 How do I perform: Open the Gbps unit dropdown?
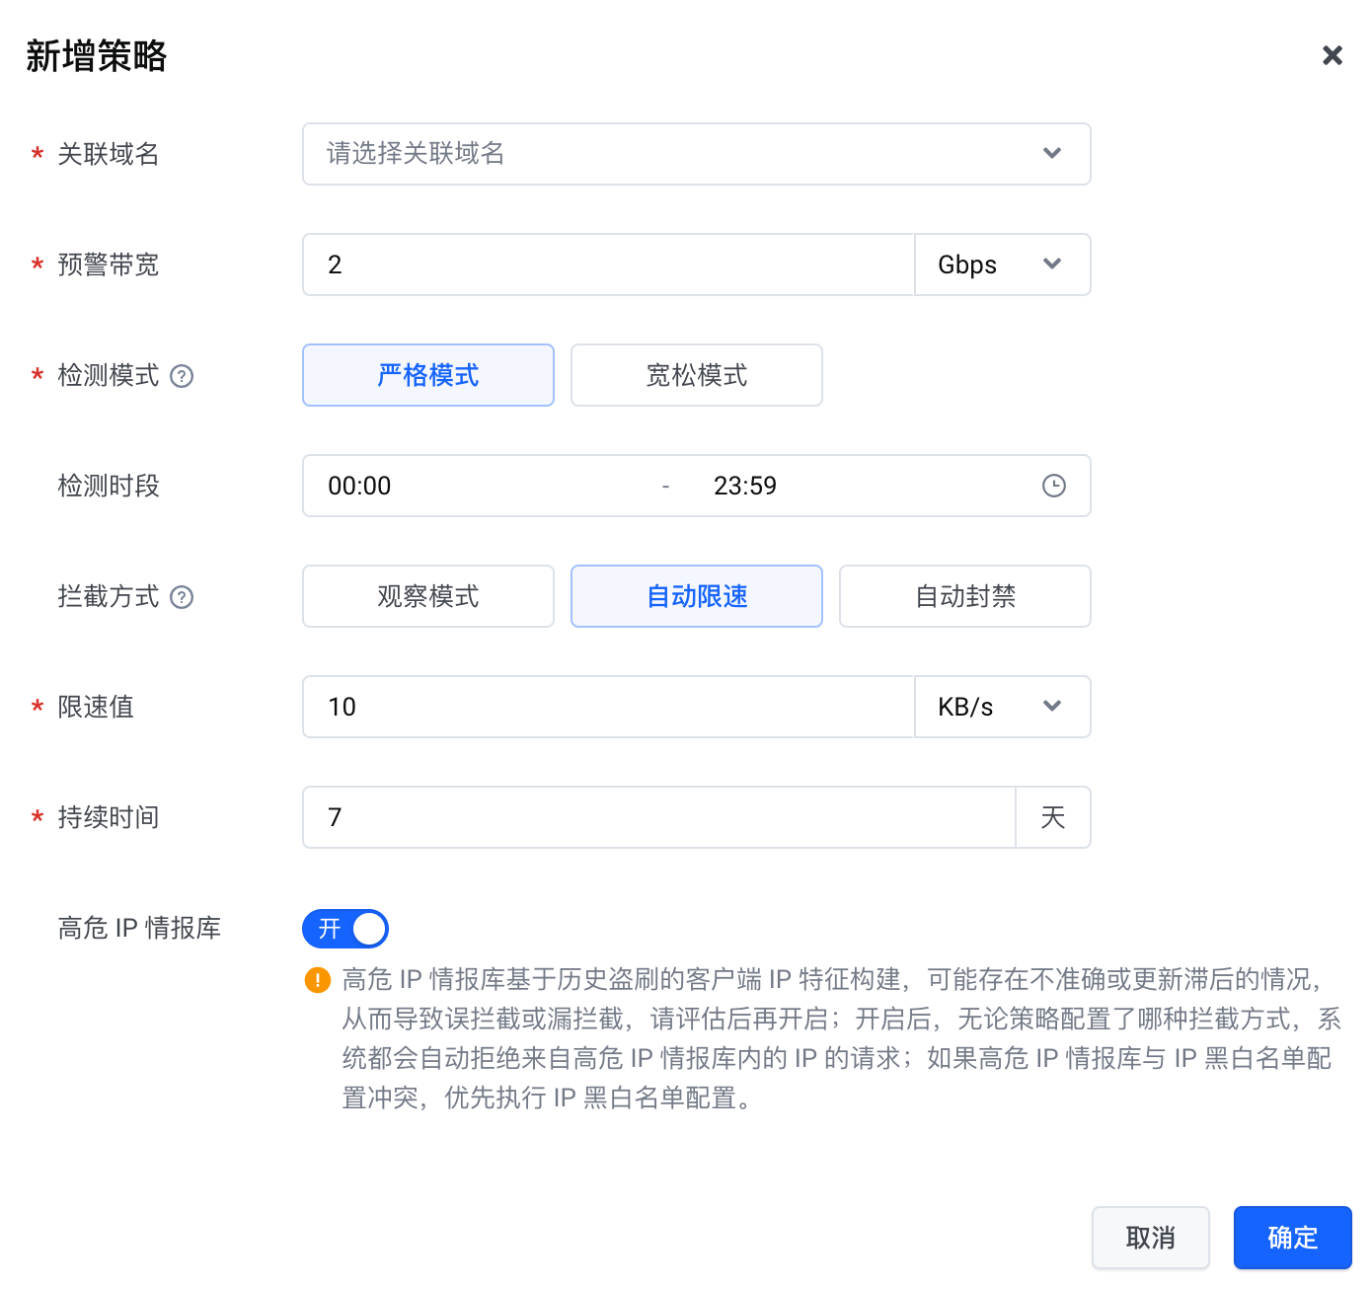[x=1003, y=265]
